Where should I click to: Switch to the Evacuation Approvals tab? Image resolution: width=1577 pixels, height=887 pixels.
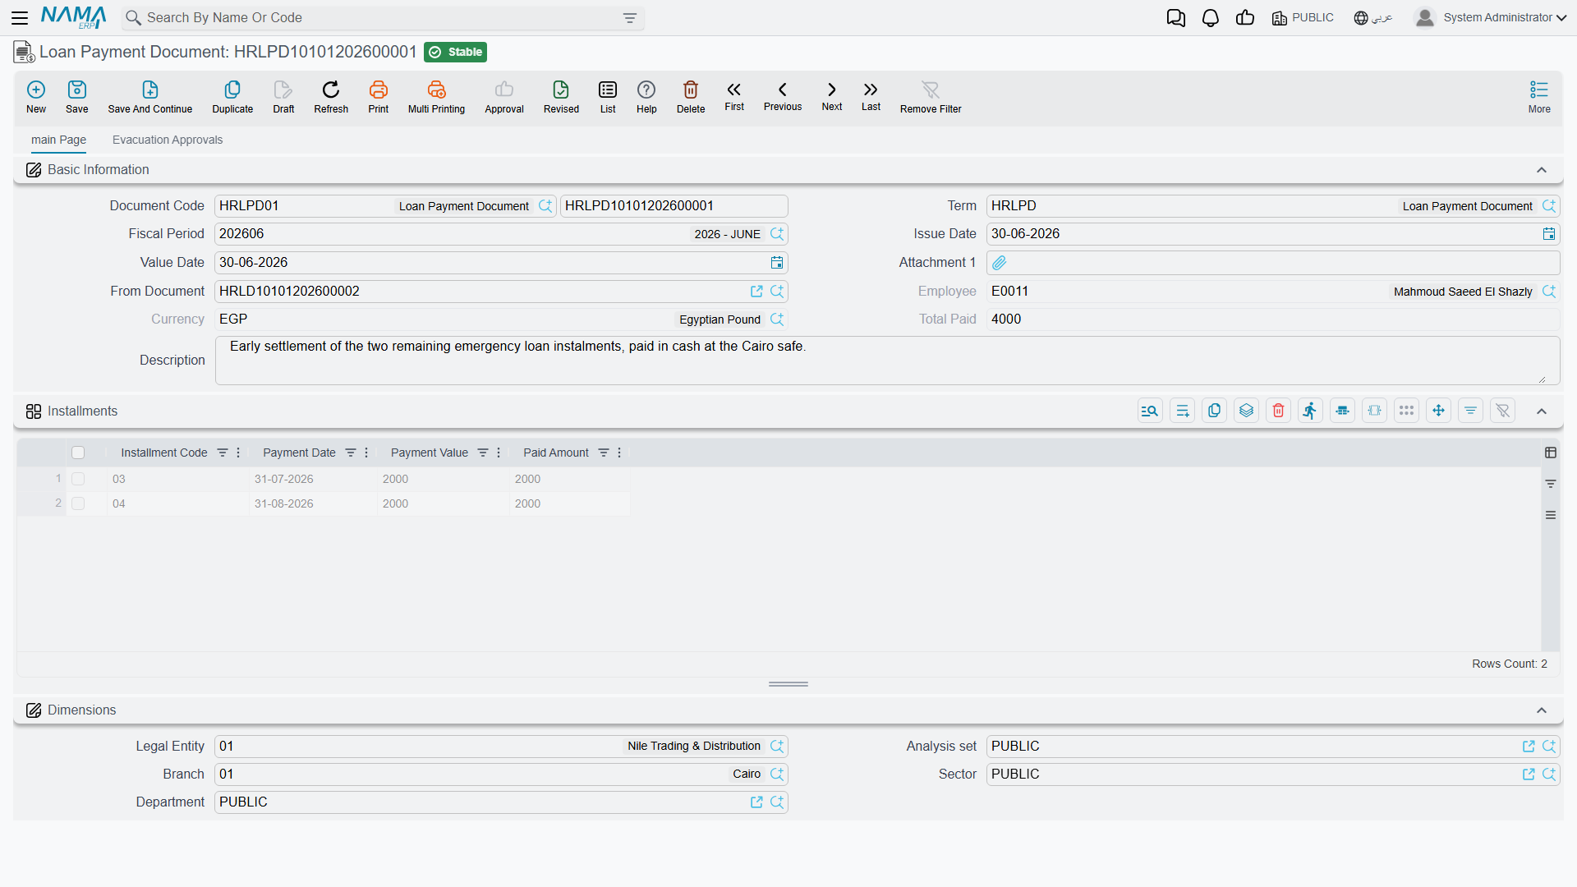tap(168, 140)
